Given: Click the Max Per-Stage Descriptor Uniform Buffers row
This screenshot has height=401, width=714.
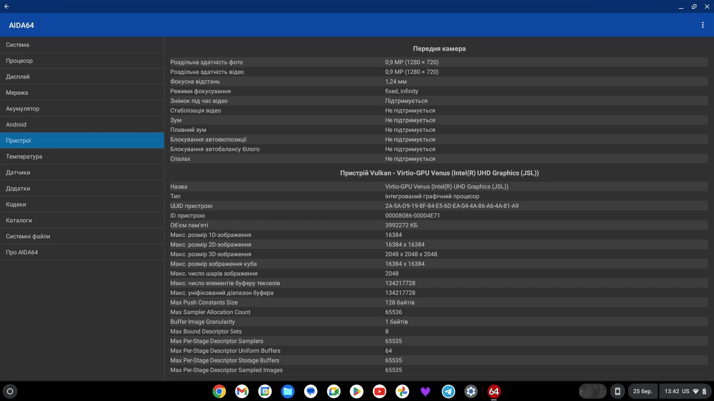Looking at the screenshot, I should (x=439, y=351).
